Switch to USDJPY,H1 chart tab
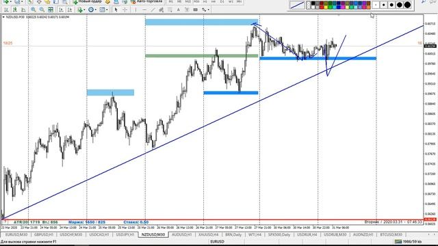This screenshot has width=438, height=246. click(x=125, y=234)
